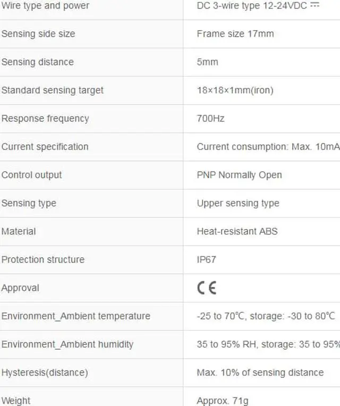
Task: Click the 'Hysteresis(distance)' row label
Action: click(x=45, y=372)
